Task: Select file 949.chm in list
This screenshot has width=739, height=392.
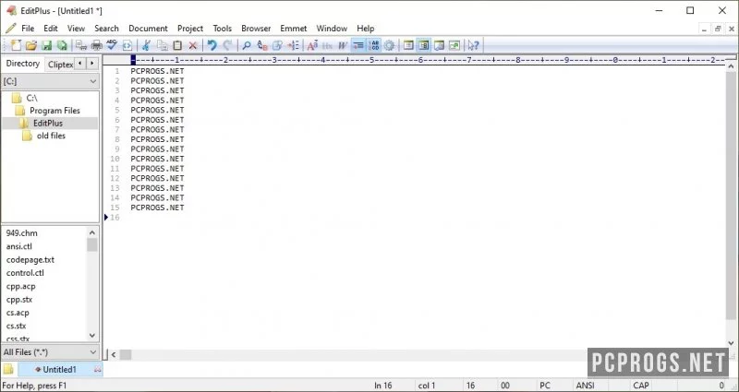Action: pos(21,233)
